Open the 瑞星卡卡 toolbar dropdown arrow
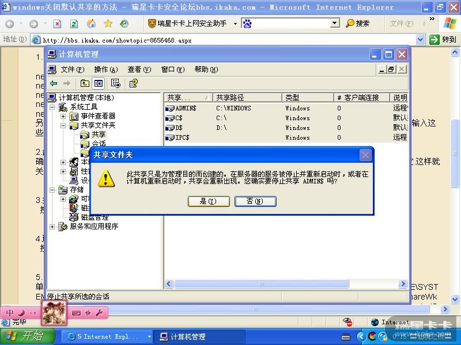 click(235, 24)
